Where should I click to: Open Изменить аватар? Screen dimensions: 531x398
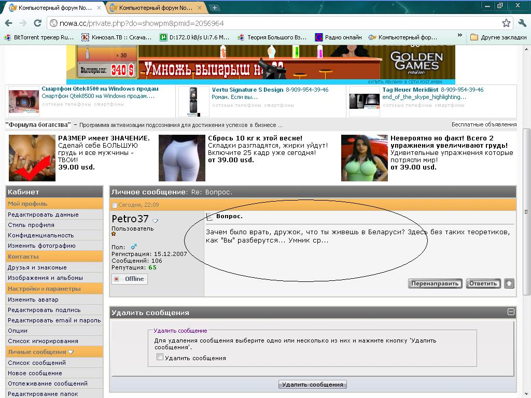point(33,300)
